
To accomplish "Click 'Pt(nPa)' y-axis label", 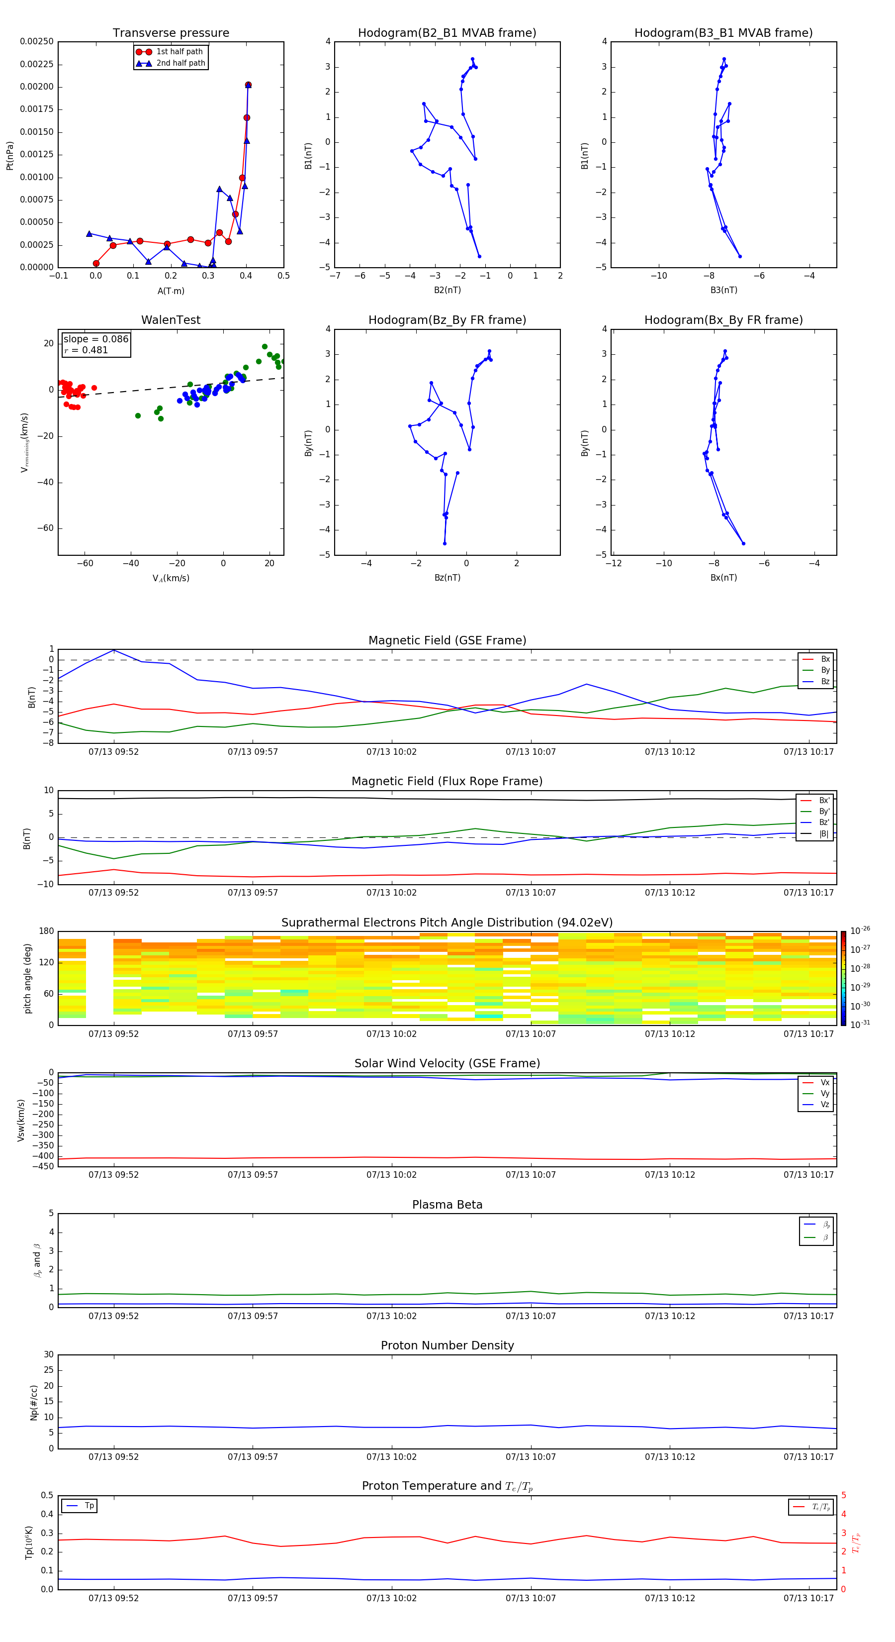I will pyautogui.click(x=9, y=155).
